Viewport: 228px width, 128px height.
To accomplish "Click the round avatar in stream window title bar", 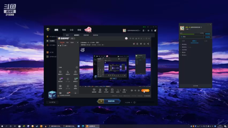I will 126,38.
